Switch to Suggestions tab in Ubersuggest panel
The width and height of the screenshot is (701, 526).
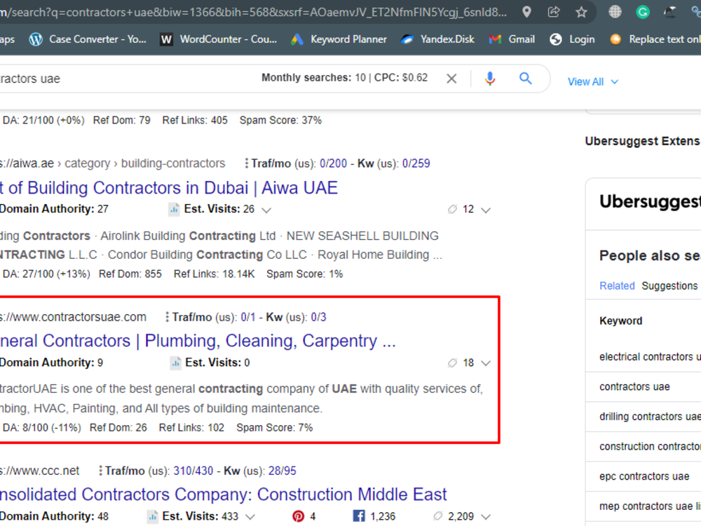pos(669,286)
